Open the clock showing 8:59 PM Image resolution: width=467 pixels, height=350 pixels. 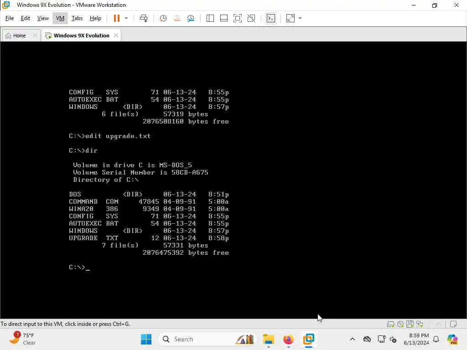pyautogui.click(x=416, y=339)
